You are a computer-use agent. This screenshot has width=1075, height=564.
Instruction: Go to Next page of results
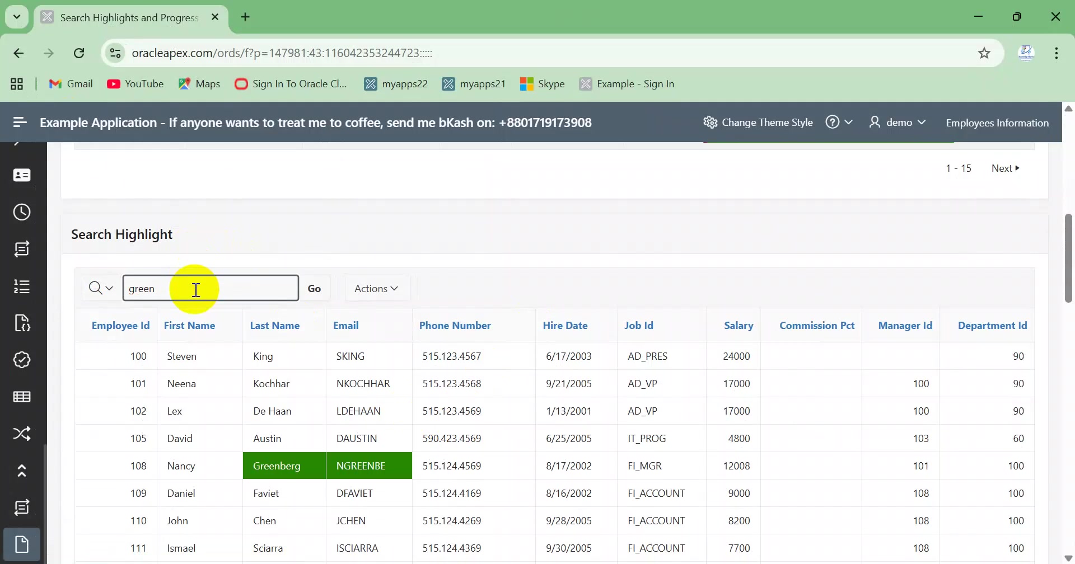[x=1006, y=168]
